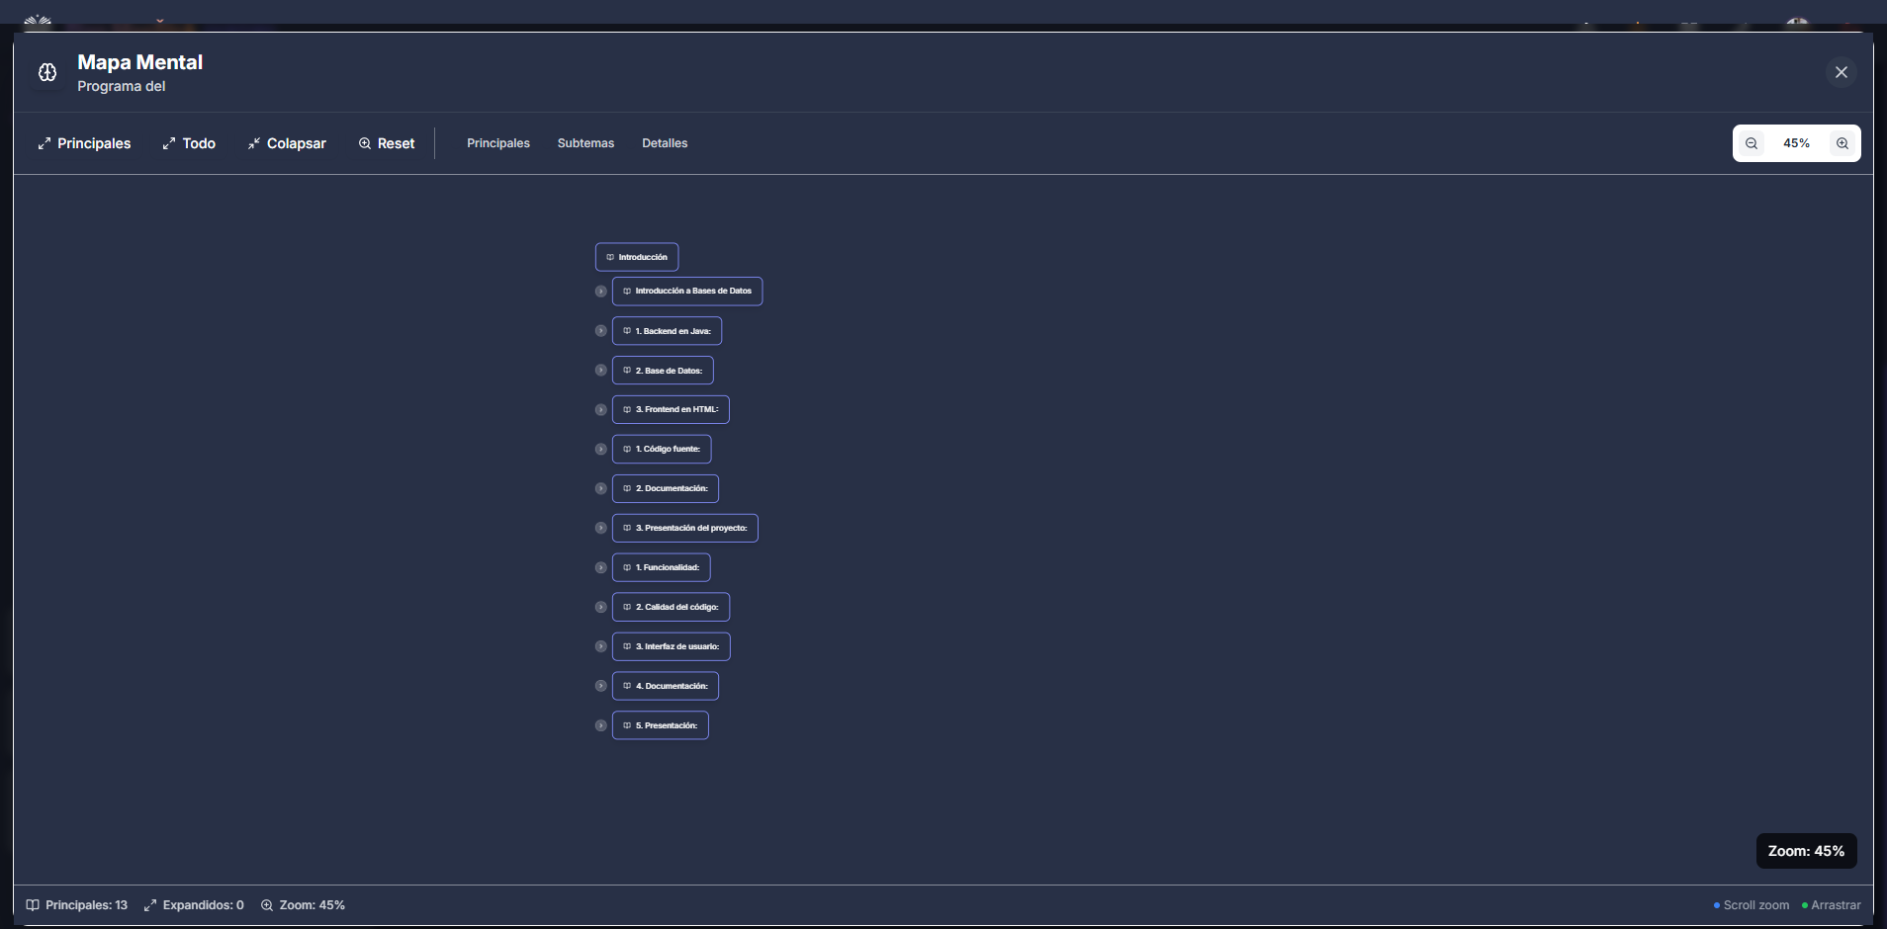Click the book icon in Introducción node

coord(610,257)
